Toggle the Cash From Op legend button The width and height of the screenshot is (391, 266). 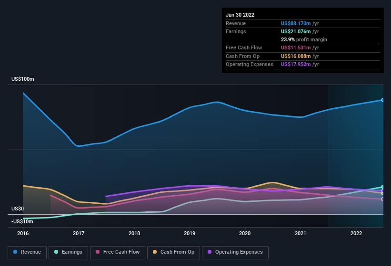pyautogui.click(x=173, y=252)
